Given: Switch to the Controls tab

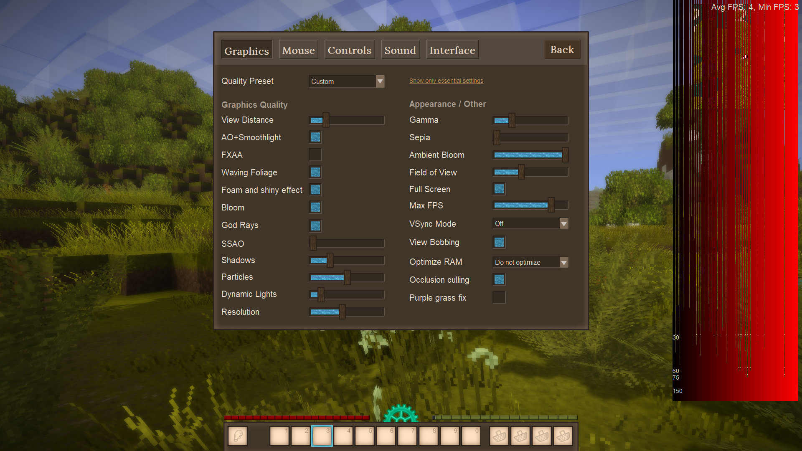Looking at the screenshot, I should 349,50.
